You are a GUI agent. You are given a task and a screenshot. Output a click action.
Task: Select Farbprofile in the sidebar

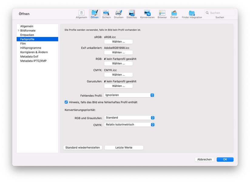pyautogui.click(x=37, y=39)
